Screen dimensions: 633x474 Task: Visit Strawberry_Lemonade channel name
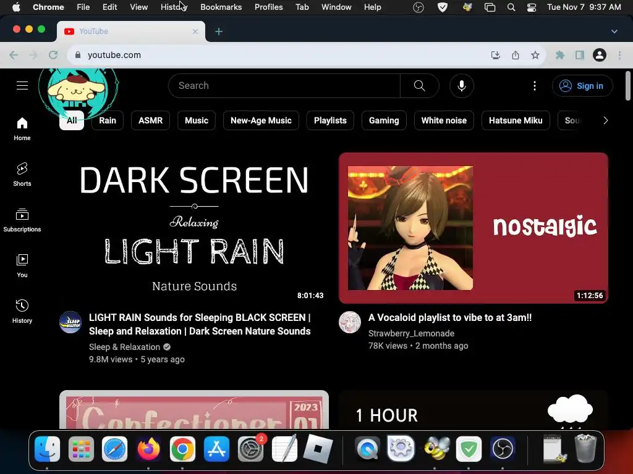[411, 333]
